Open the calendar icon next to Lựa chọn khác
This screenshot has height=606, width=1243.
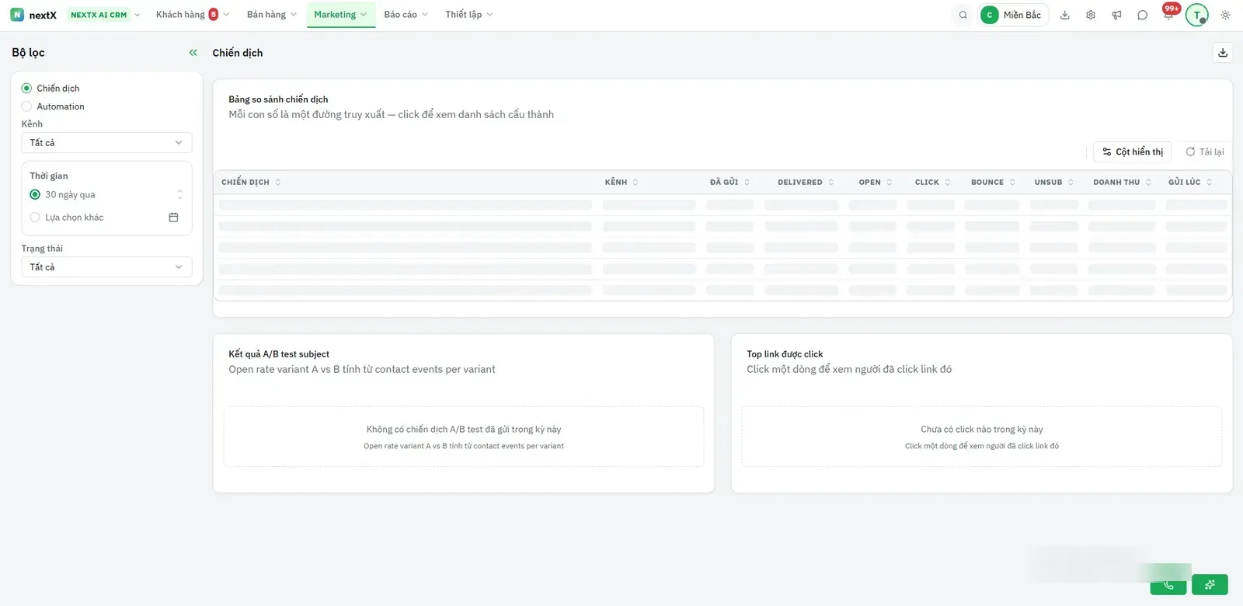[173, 218]
